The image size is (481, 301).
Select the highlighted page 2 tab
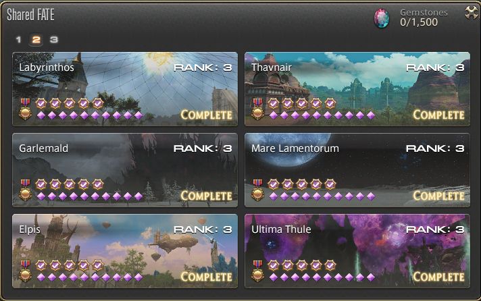[36, 40]
